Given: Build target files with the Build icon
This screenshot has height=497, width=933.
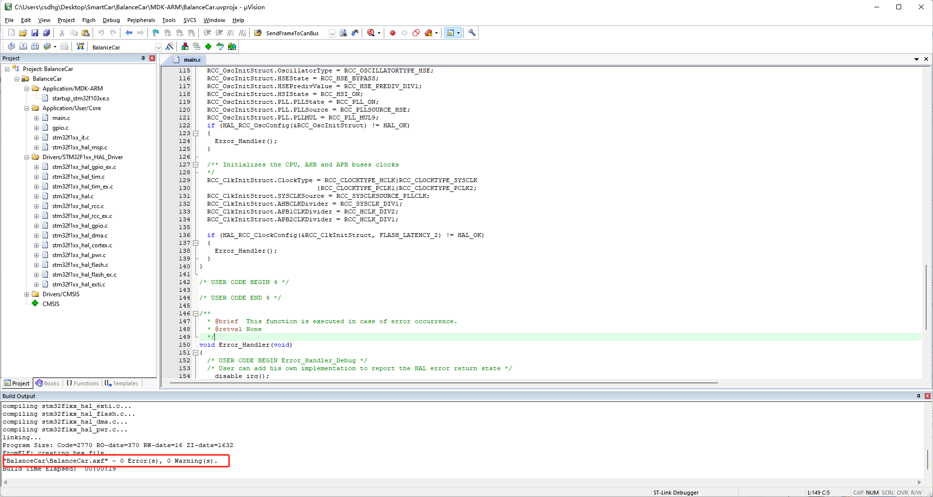Looking at the screenshot, I should point(23,47).
